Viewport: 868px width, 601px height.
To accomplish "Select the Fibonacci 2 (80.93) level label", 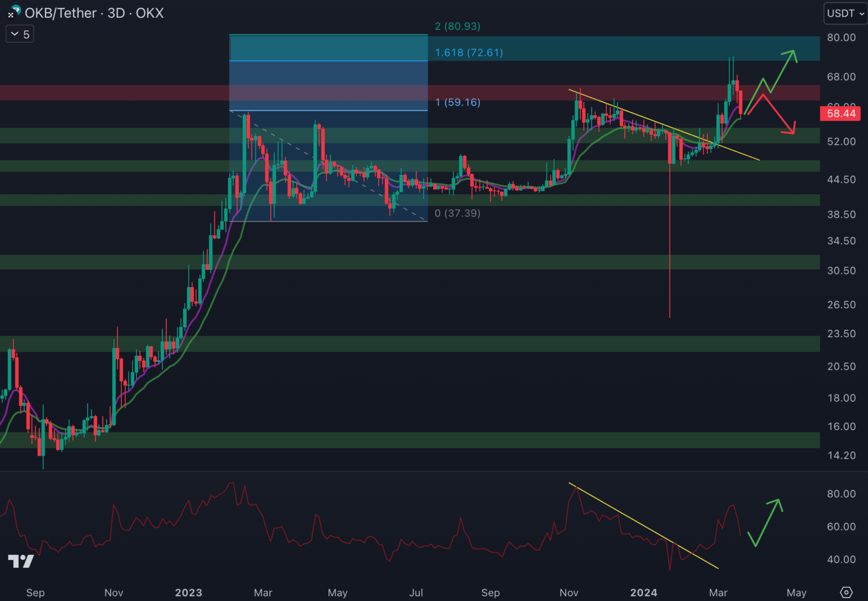I will (x=458, y=26).
